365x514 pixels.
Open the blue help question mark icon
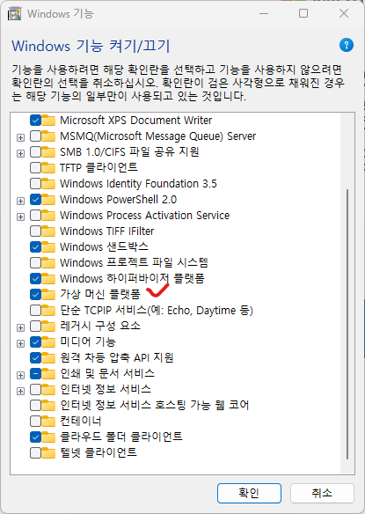click(x=347, y=45)
